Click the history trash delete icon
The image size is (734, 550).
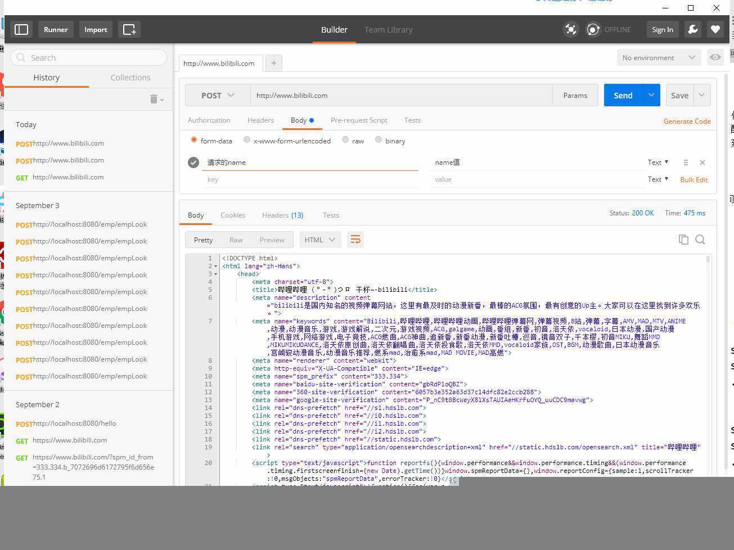click(x=154, y=99)
